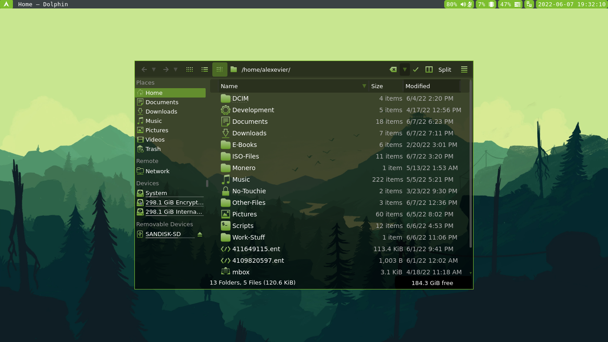The height and width of the screenshot is (342, 608).
Task: Select the '222 items' size cell
Action: tap(387, 179)
